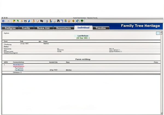164x115 pixels.
Task: Switch to the Timeline tab
Action: point(101,28)
